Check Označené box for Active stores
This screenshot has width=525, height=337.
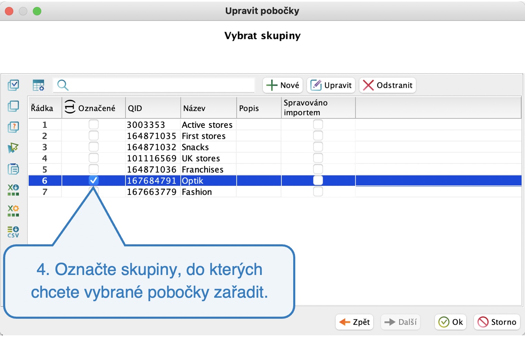click(93, 124)
